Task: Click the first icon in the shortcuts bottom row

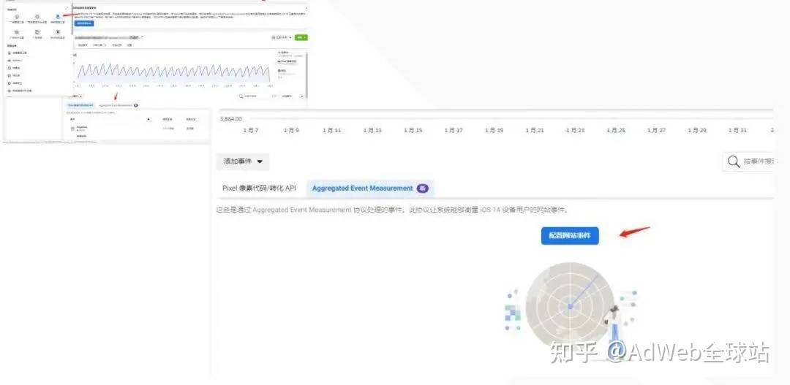Action: [x=17, y=32]
